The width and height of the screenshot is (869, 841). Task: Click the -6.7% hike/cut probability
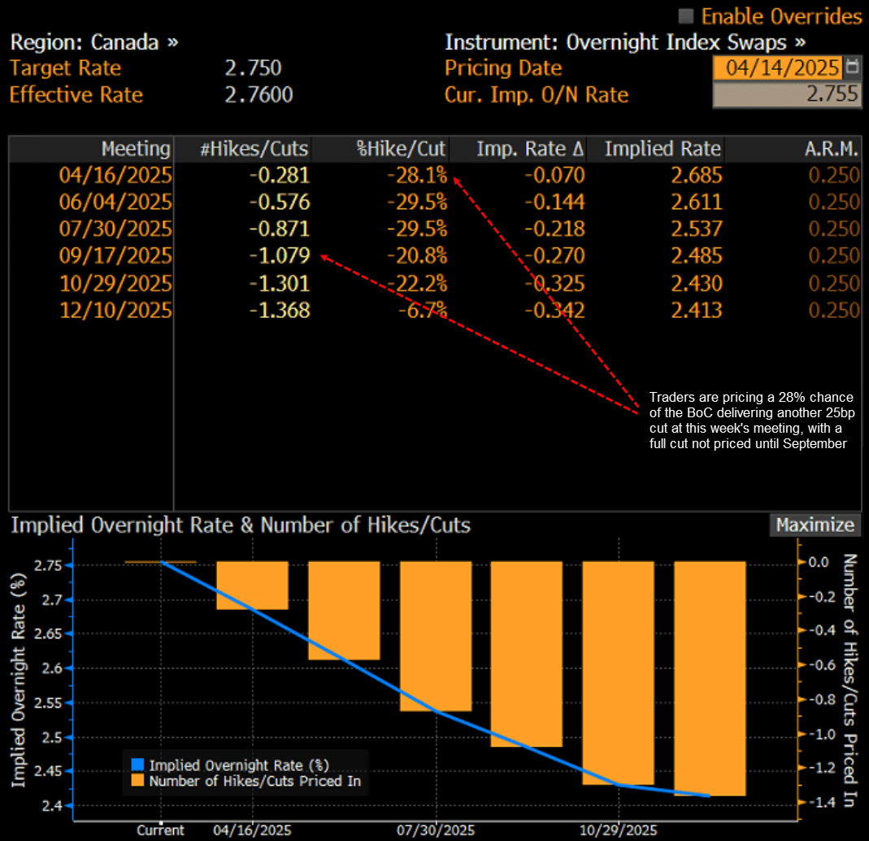coord(423,310)
